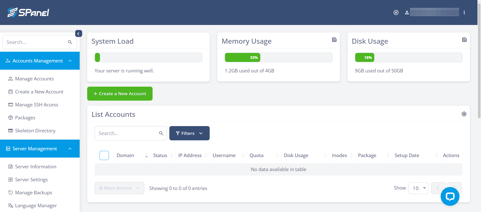Click the SPanel logo

(x=28, y=12)
